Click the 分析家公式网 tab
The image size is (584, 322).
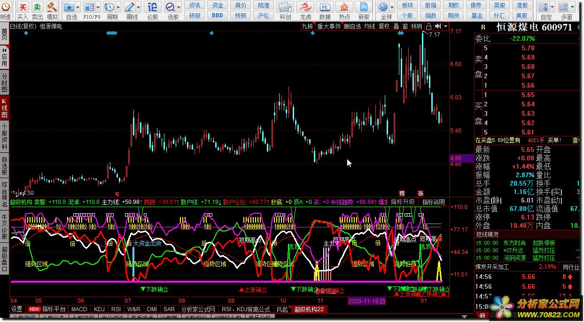[198, 309]
